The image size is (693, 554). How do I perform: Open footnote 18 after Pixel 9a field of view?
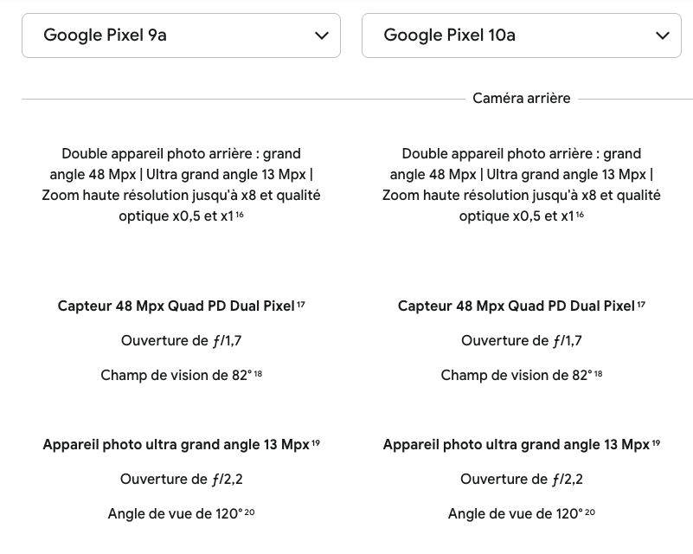click(258, 372)
